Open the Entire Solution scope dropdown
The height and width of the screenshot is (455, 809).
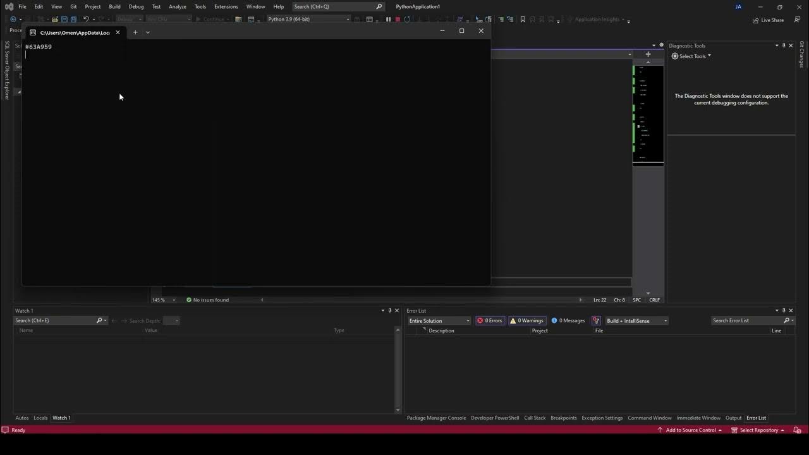(x=439, y=320)
